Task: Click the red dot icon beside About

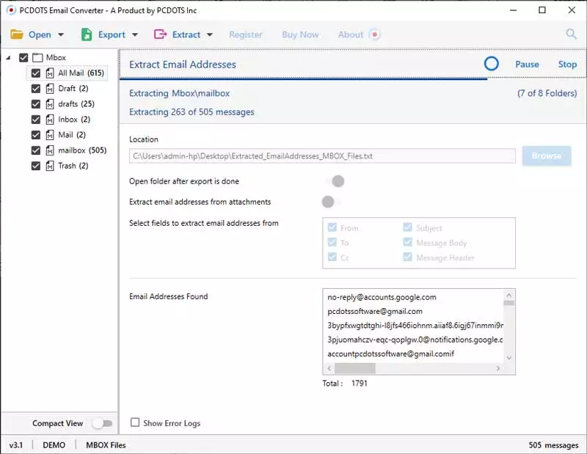Action: (375, 34)
